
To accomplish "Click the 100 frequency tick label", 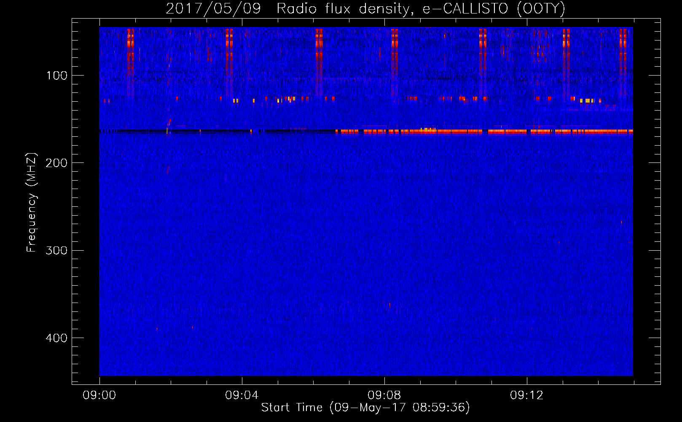I will (x=57, y=76).
